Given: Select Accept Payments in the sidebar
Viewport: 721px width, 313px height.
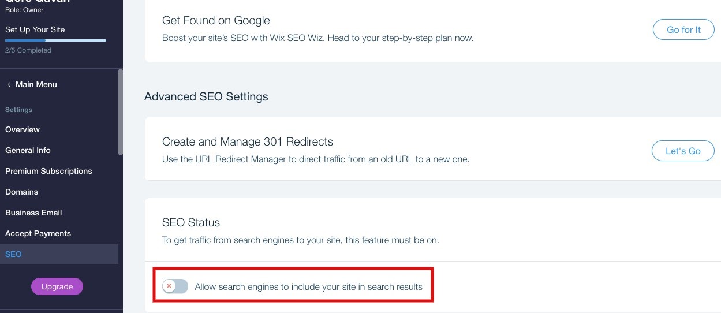Looking at the screenshot, I should coord(38,233).
